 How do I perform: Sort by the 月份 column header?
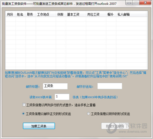tap(10, 14)
